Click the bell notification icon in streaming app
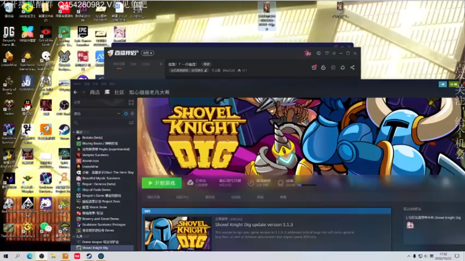 coord(342,67)
